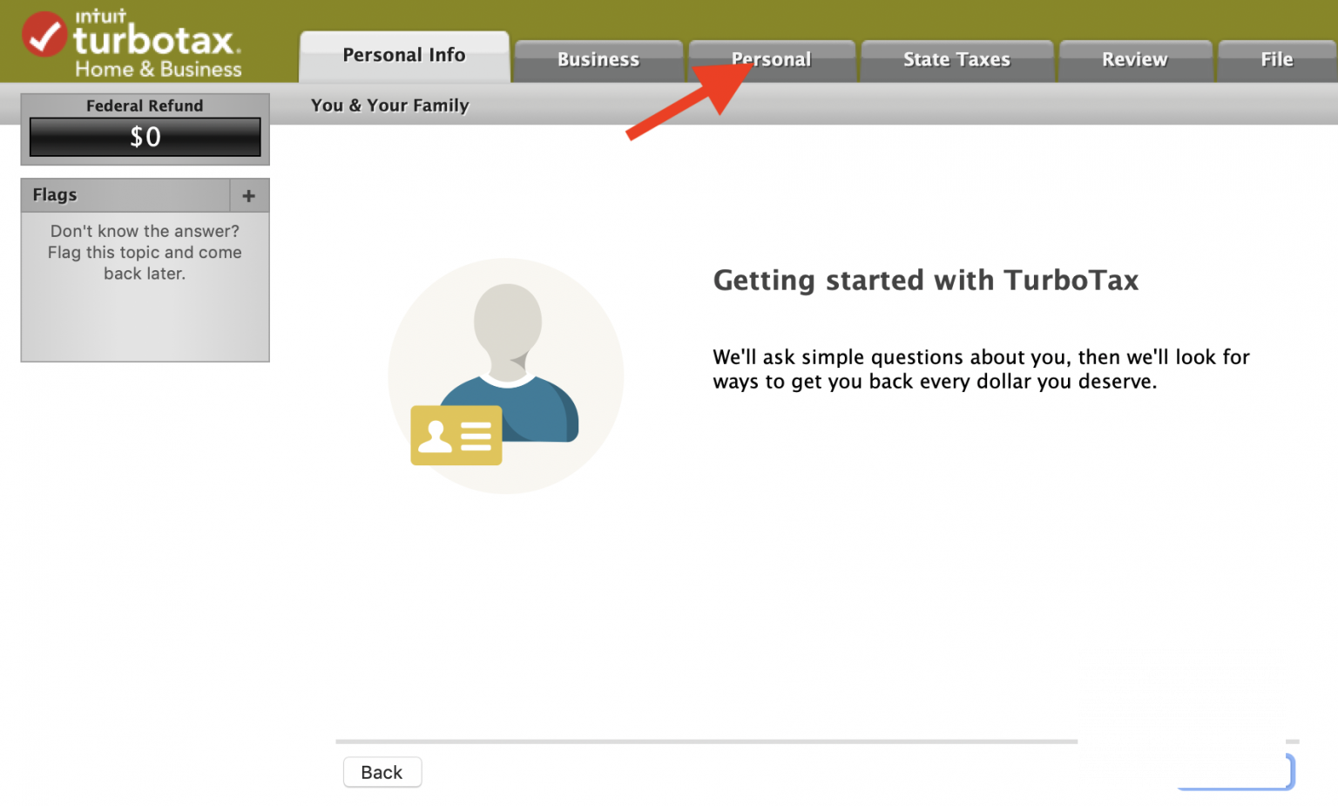Click the Home & Business edition label
Viewport: 1338px width, 806px height.
[158, 70]
